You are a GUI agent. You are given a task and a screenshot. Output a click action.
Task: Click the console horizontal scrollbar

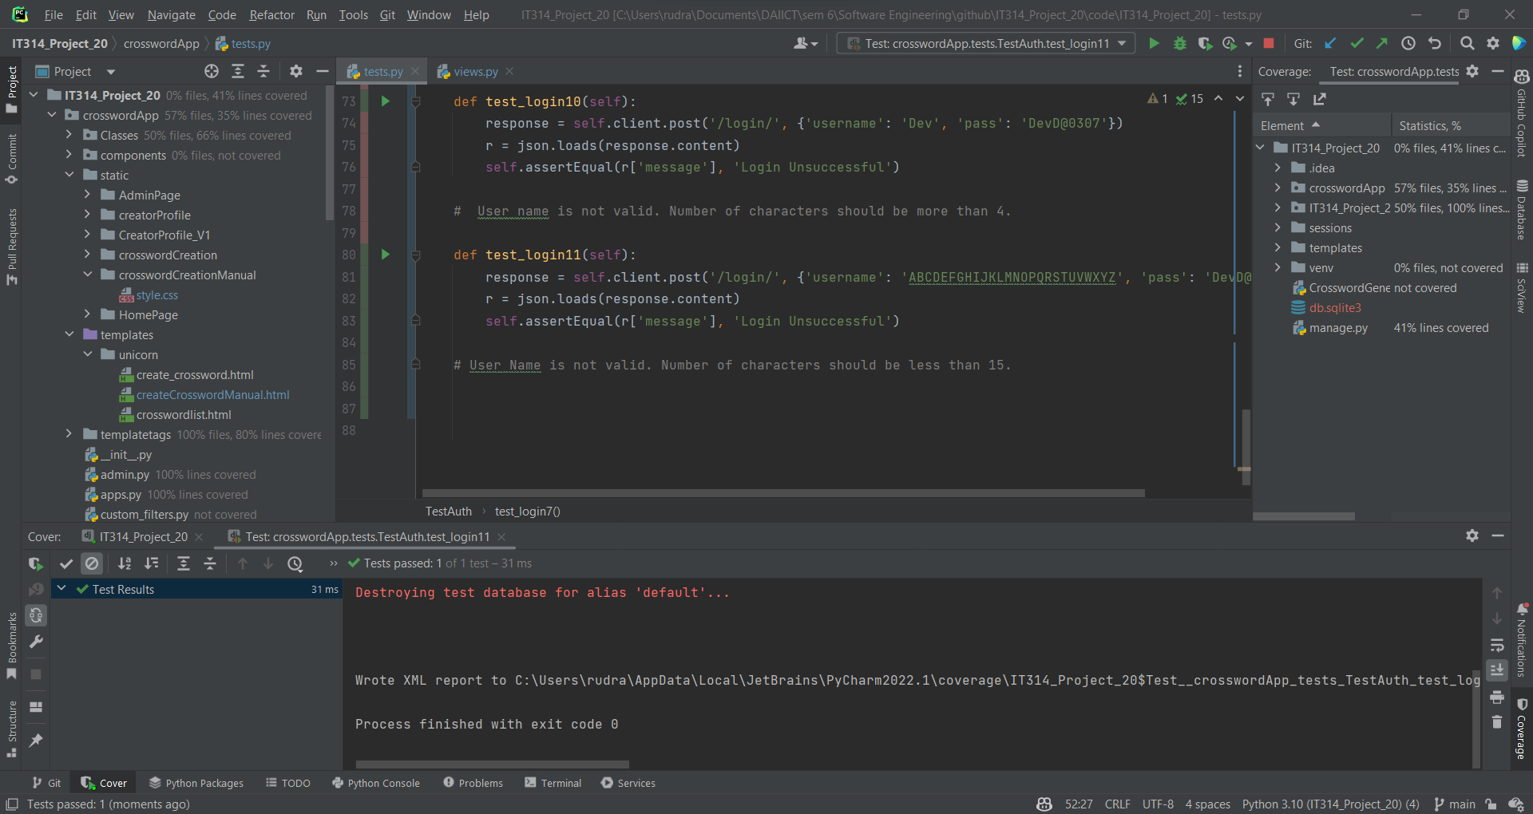(x=493, y=765)
